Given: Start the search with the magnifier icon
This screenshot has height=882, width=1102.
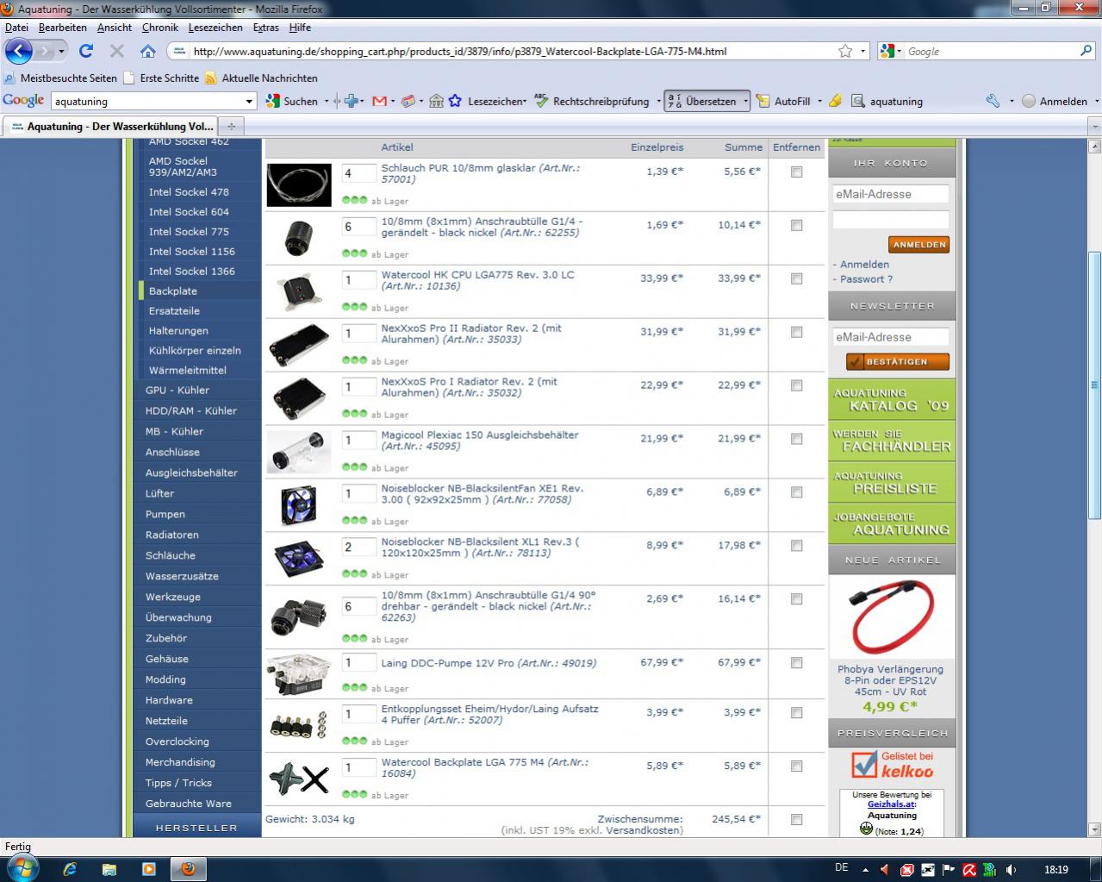Looking at the screenshot, I should [x=1086, y=51].
